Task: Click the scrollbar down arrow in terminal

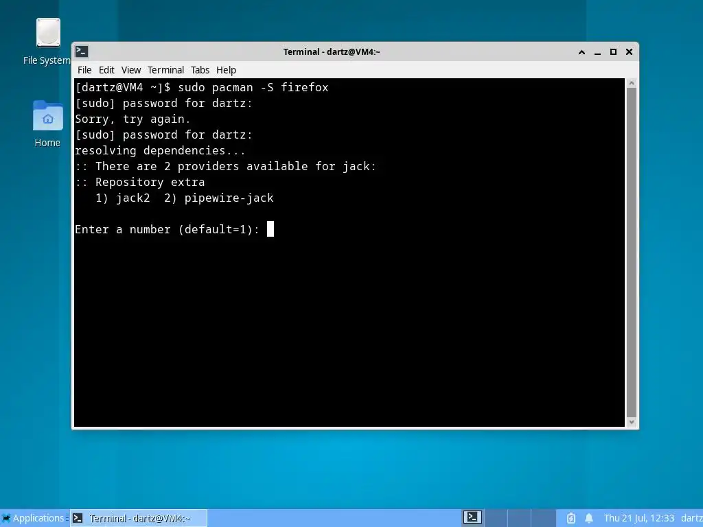Action: [632, 422]
